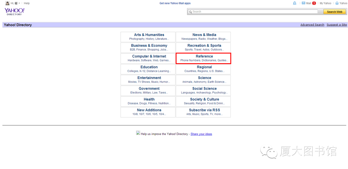Click the Yahoo! Directory heading text

tap(18, 25)
